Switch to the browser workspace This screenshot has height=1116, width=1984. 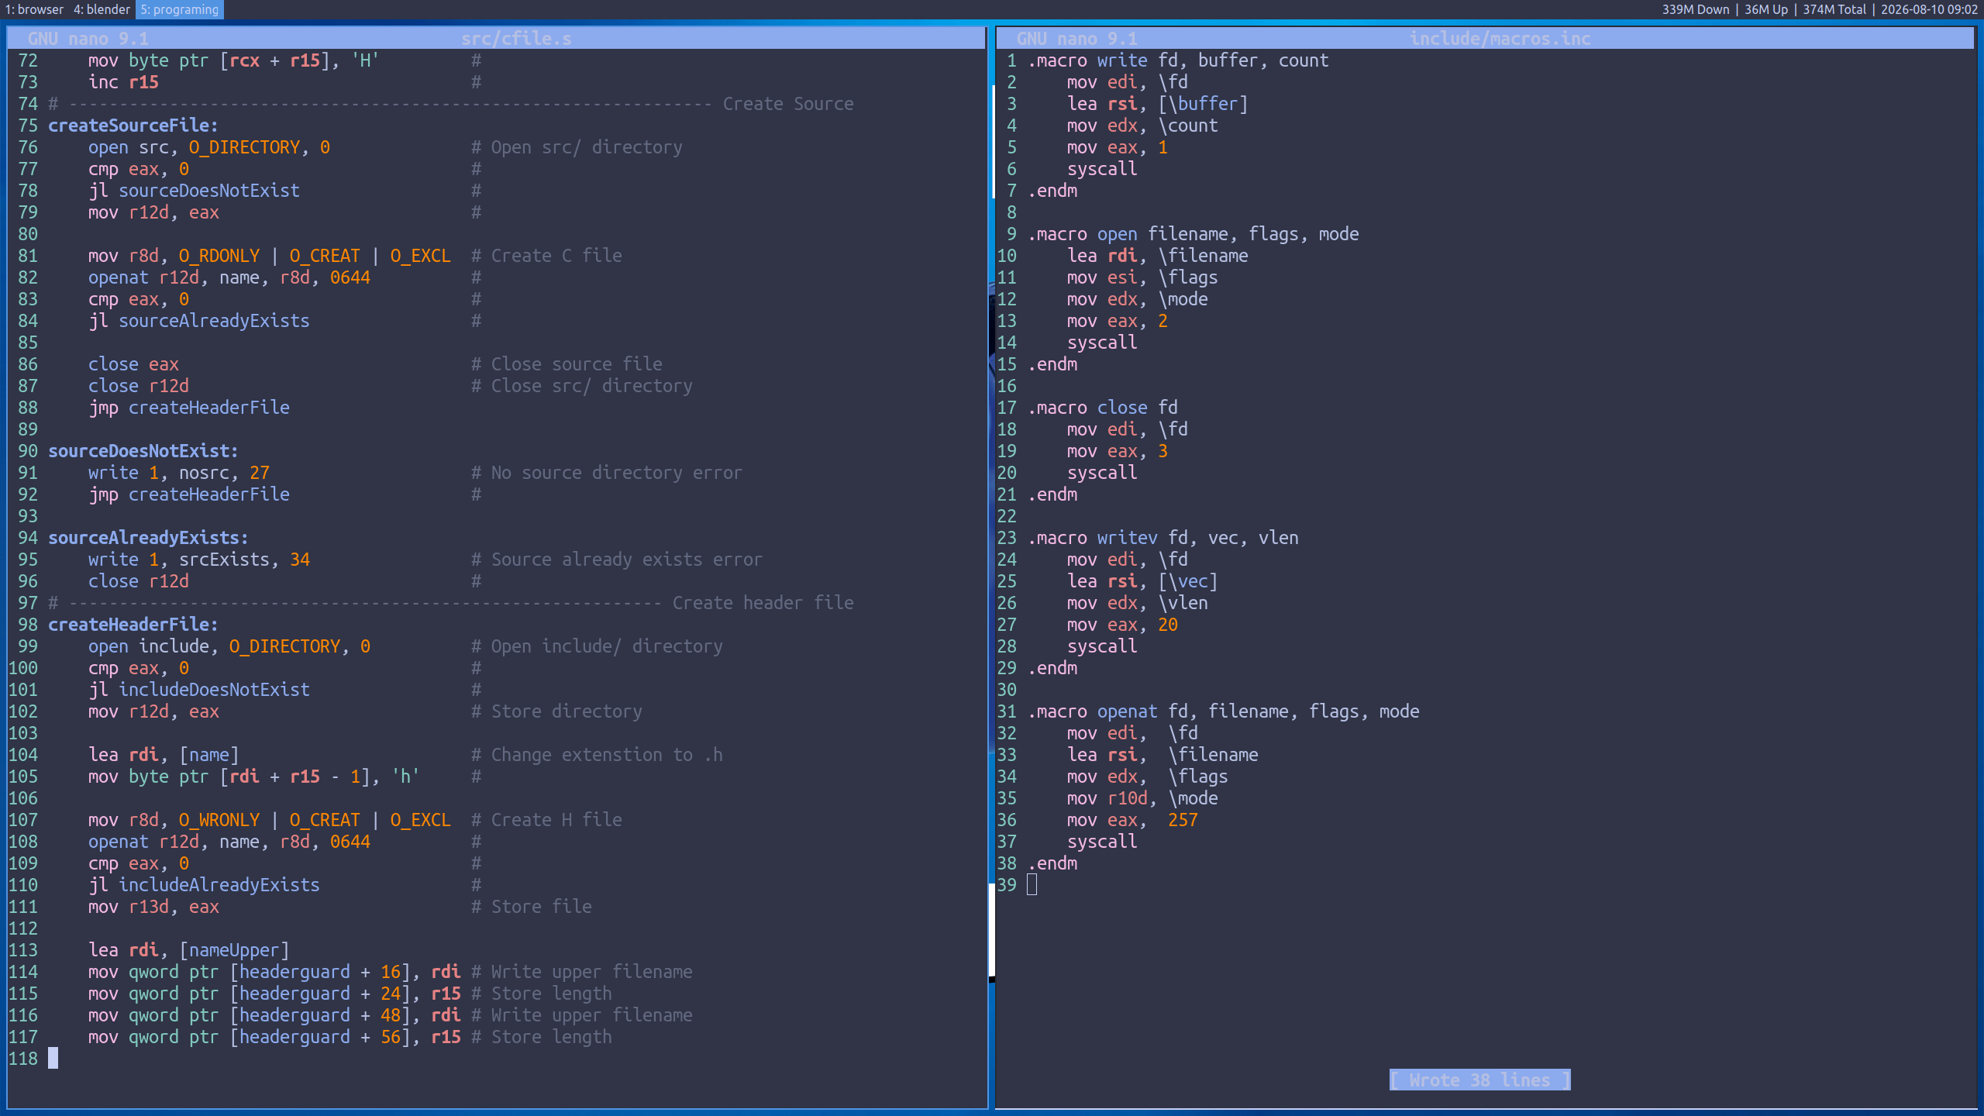click(34, 9)
